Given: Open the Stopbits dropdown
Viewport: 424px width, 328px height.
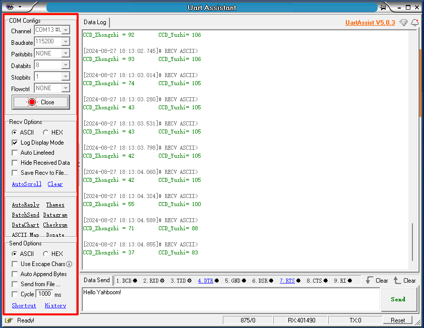Looking at the screenshot, I should pyautogui.click(x=66, y=77).
